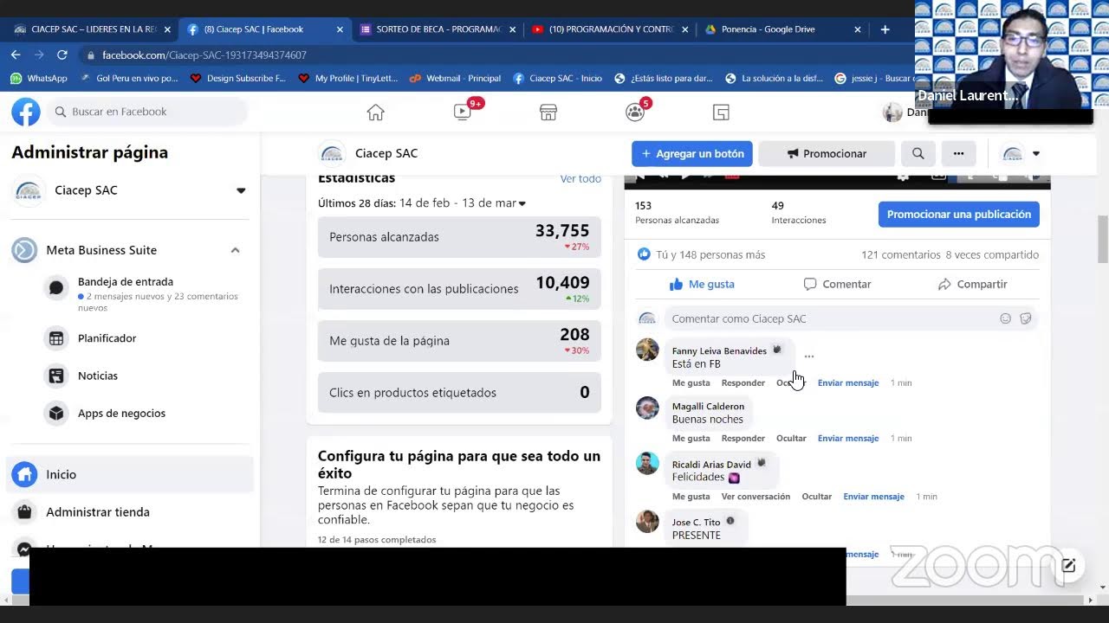The width and height of the screenshot is (1109, 623).
Task: Click the Promocionar button
Action: [x=827, y=154]
